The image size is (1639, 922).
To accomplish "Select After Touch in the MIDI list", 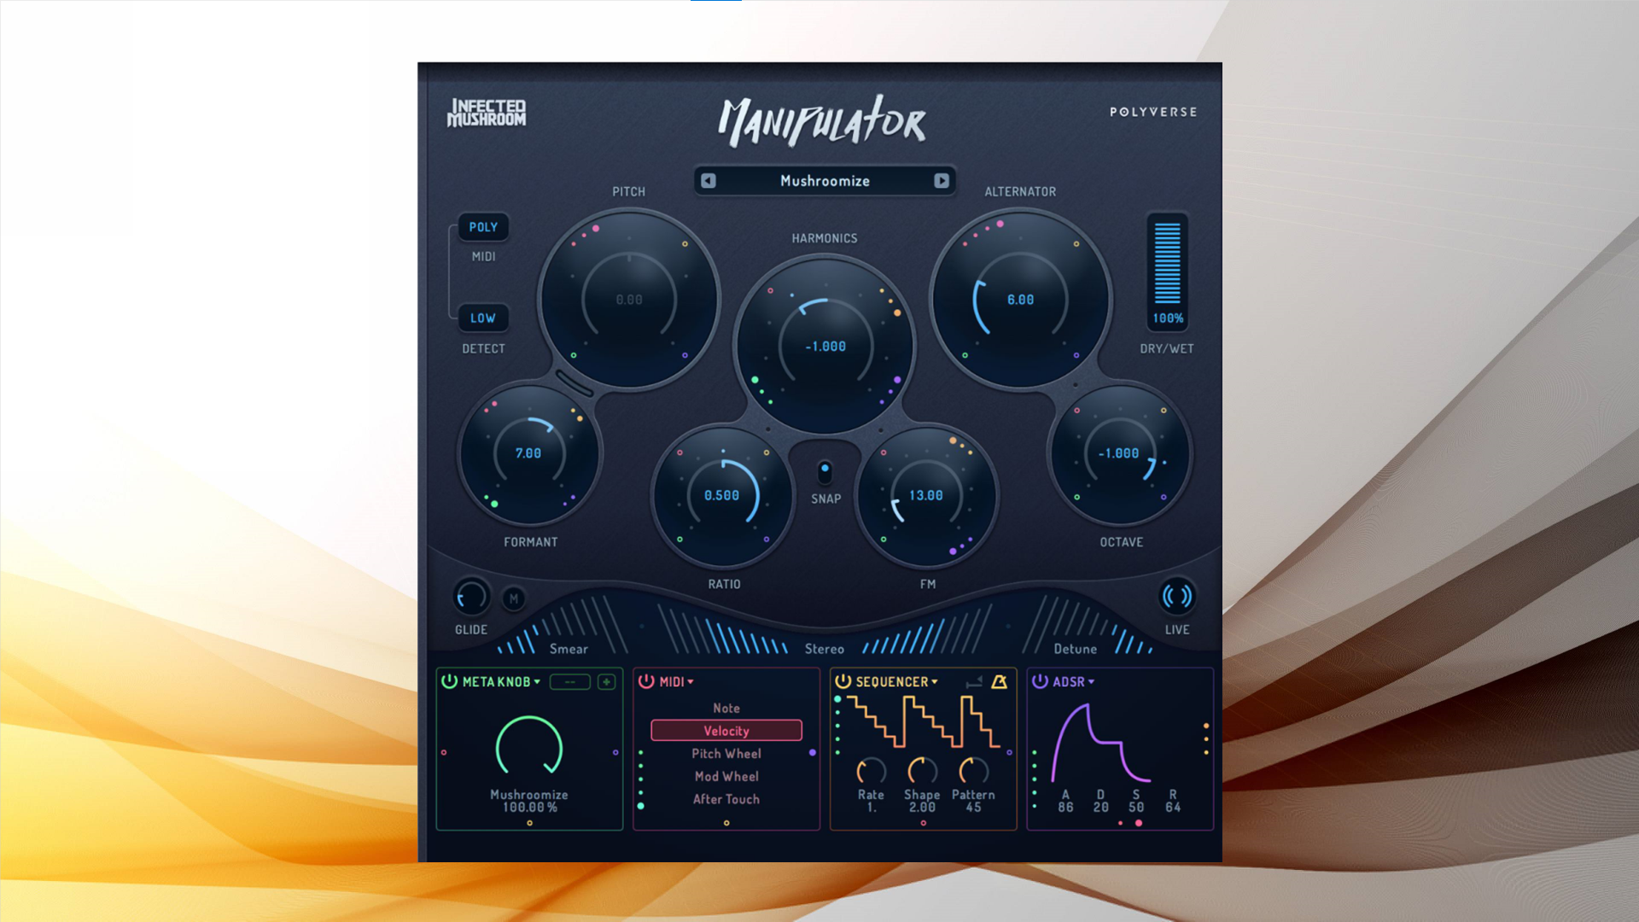I will click(726, 799).
